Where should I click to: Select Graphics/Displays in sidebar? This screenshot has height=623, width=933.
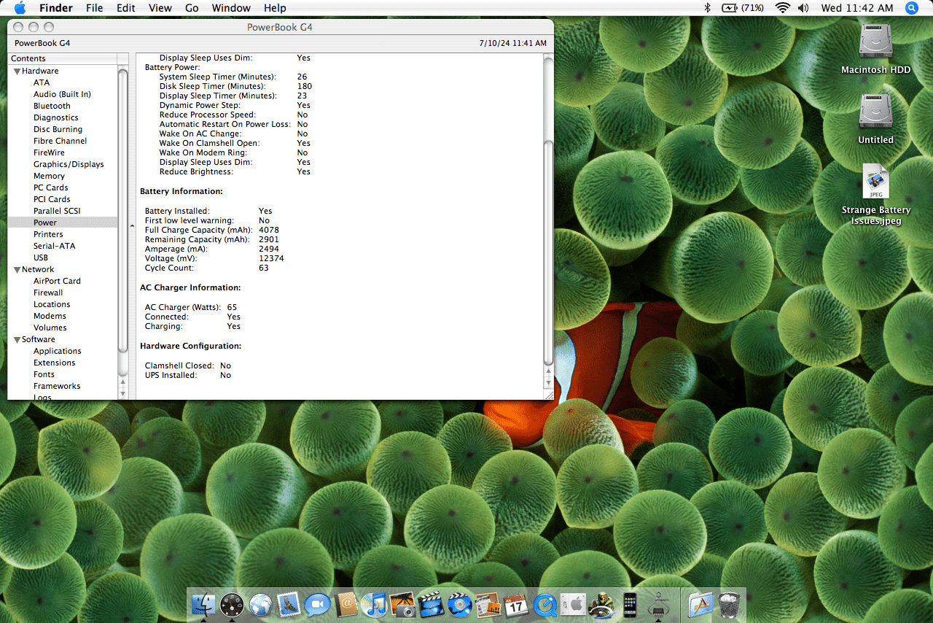69,164
